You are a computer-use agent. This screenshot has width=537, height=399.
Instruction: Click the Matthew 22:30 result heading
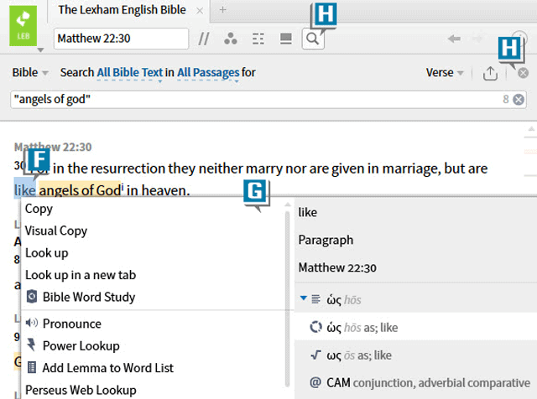click(x=53, y=148)
